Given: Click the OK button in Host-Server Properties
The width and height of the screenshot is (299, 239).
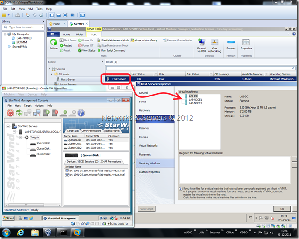Looking at the screenshot, I should click(282, 209).
